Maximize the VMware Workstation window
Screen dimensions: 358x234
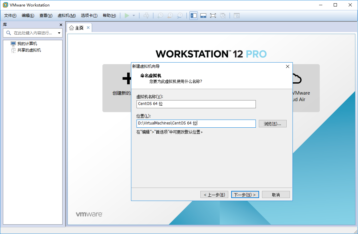335,5
